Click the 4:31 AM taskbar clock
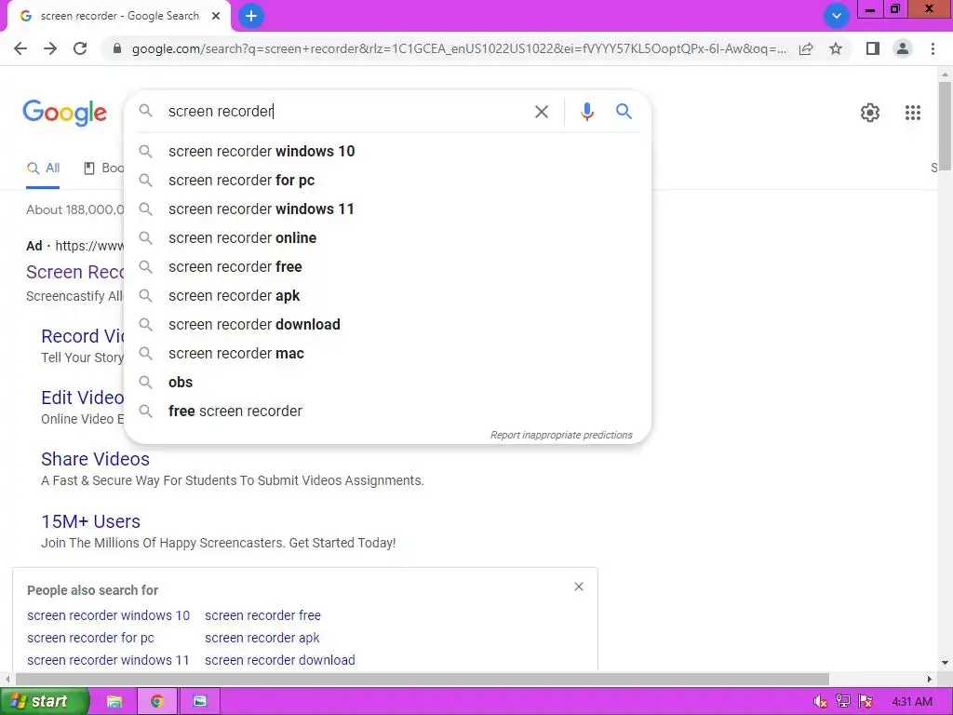The image size is (953, 715). click(x=911, y=702)
